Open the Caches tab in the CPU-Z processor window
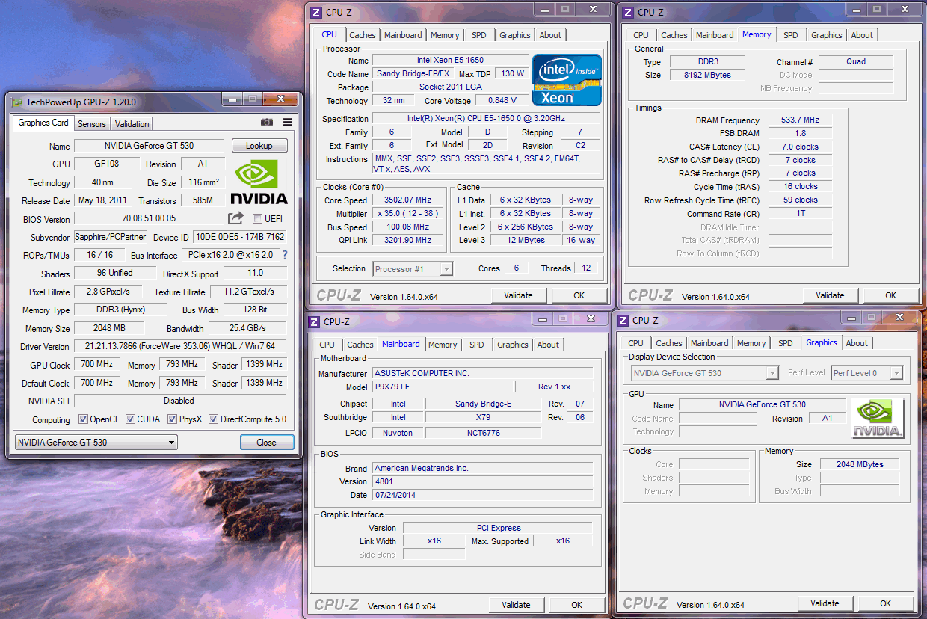 [x=363, y=35]
